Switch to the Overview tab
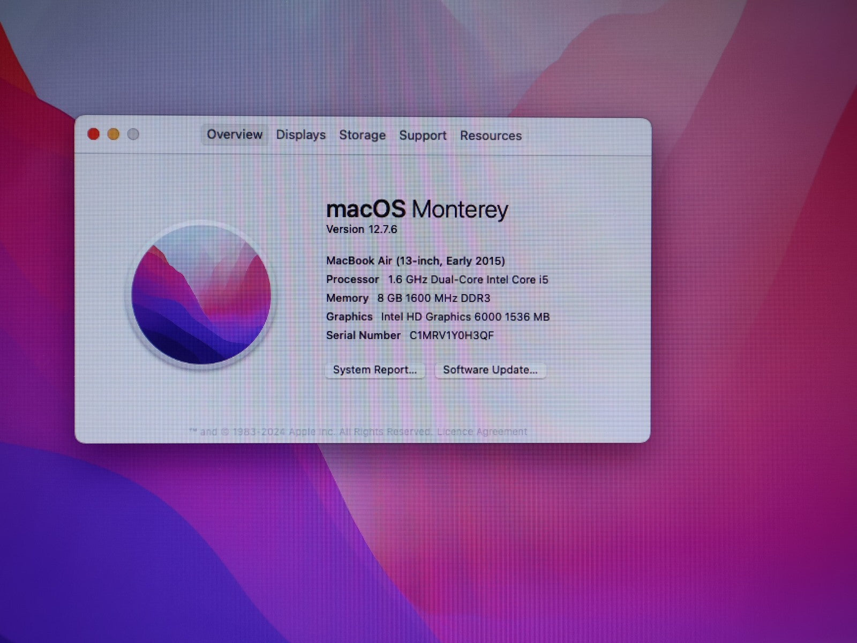 (x=235, y=134)
